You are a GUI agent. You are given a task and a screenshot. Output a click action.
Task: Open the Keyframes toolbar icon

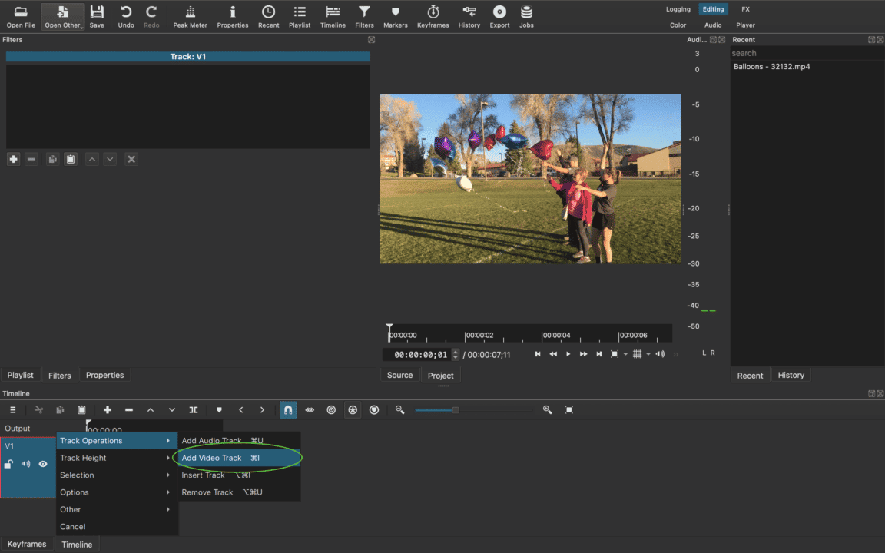(433, 16)
